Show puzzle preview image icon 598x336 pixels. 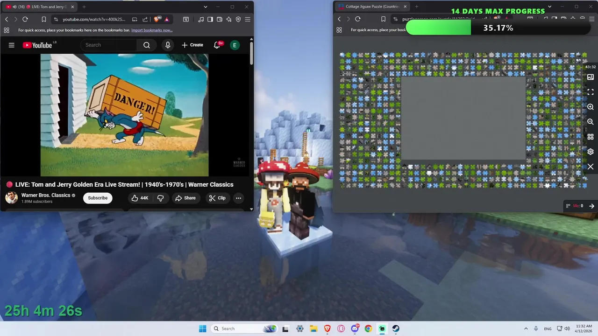pyautogui.click(x=591, y=77)
